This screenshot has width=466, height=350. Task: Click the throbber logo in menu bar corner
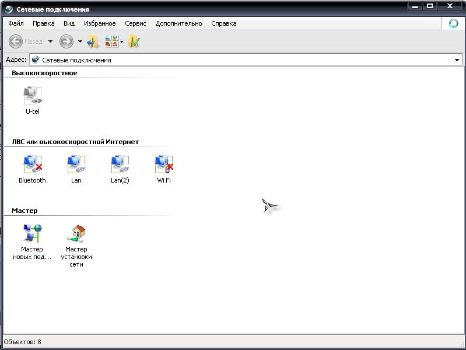pyautogui.click(x=454, y=23)
